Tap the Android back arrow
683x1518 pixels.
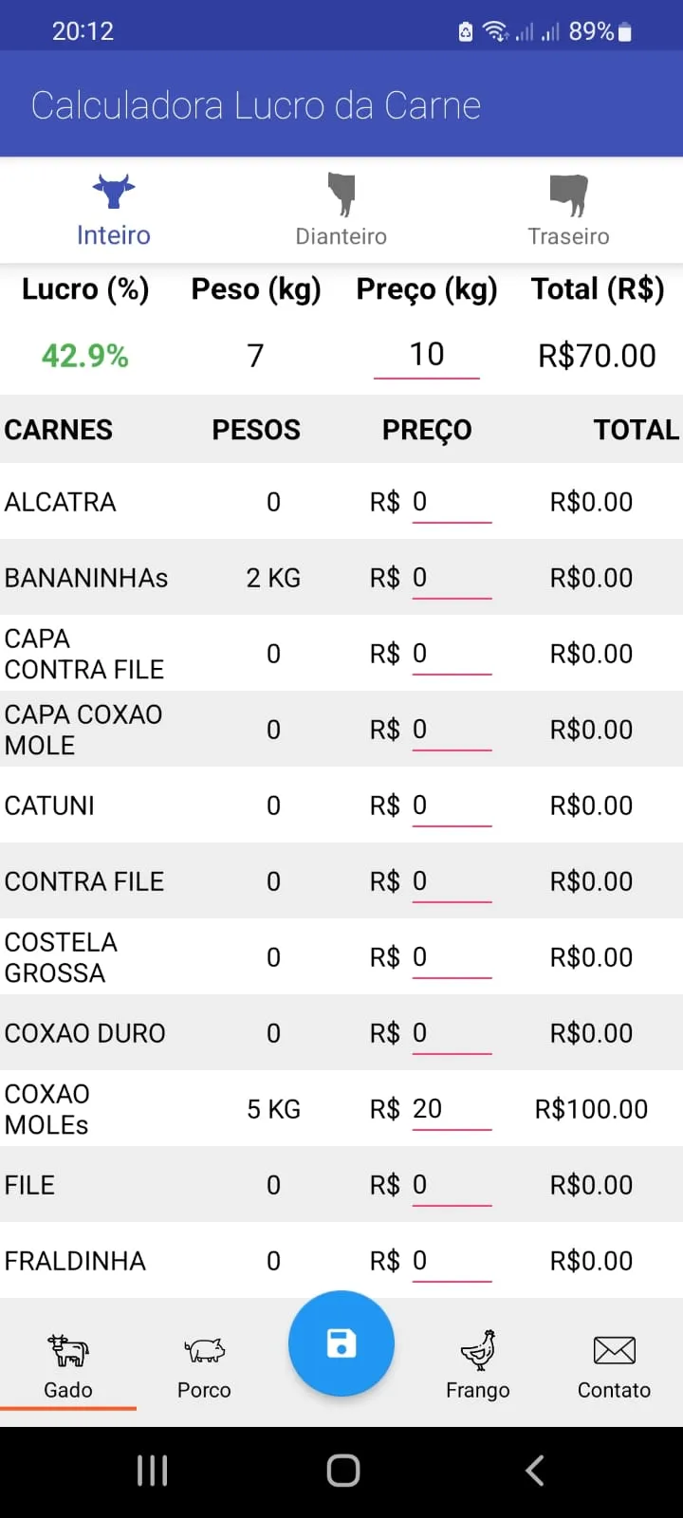[x=535, y=1471]
